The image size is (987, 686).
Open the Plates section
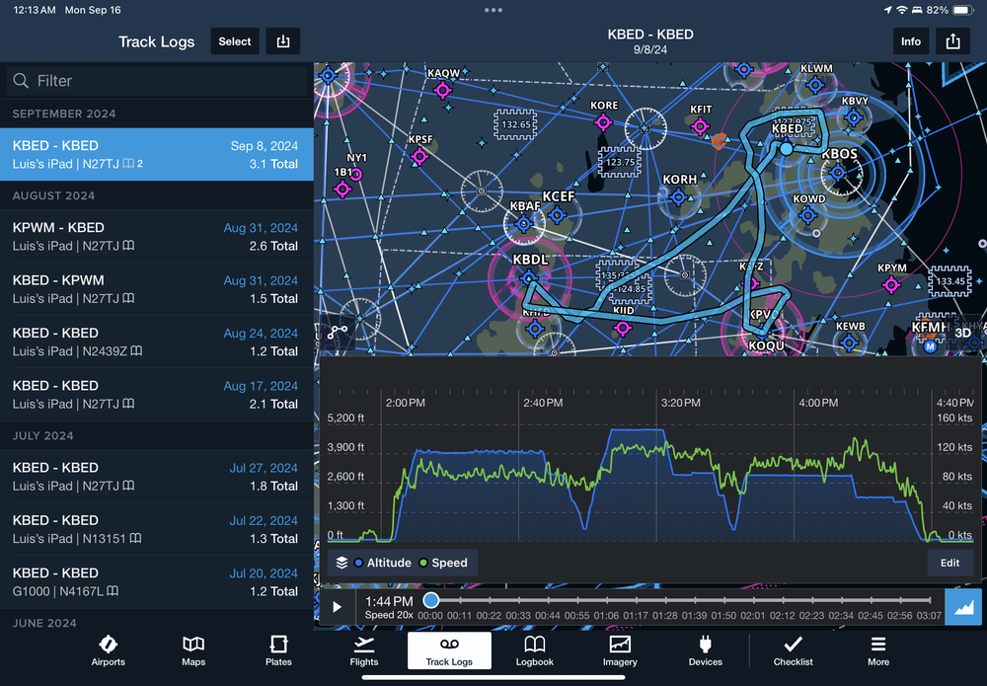pos(278,651)
